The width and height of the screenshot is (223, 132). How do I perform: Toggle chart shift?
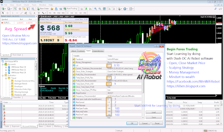click(114, 9)
